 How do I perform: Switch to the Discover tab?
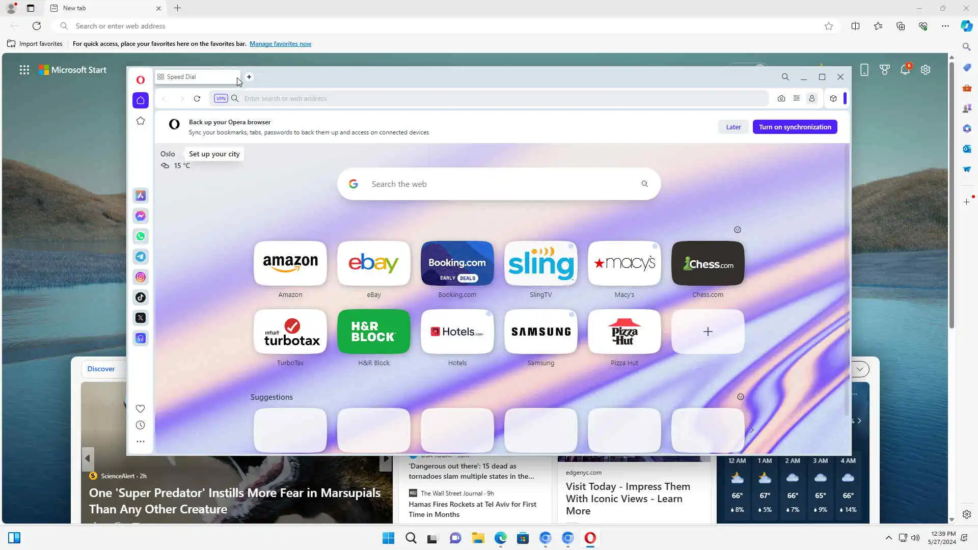pyautogui.click(x=101, y=369)
